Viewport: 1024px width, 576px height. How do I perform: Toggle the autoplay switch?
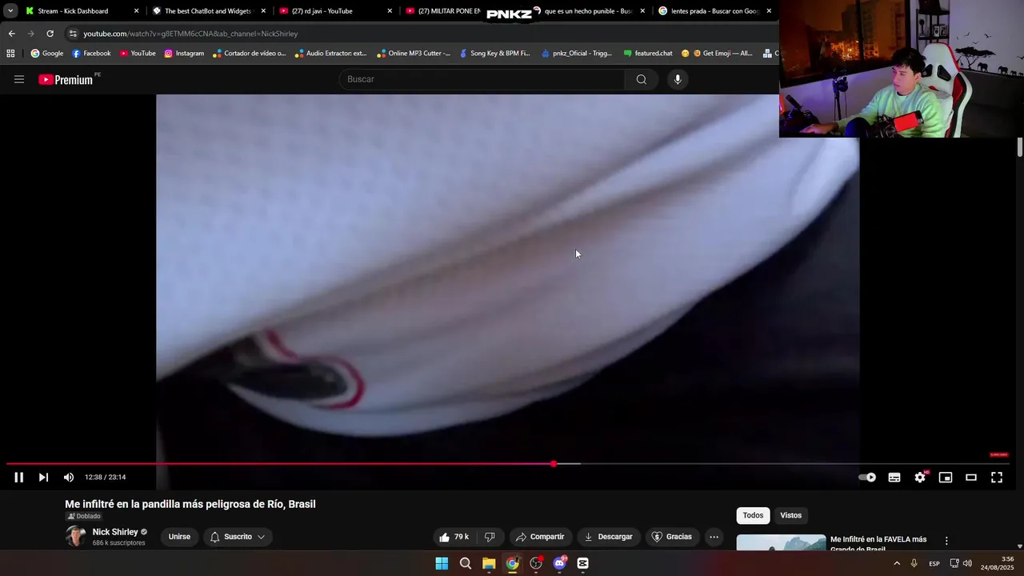pos(867,478)
